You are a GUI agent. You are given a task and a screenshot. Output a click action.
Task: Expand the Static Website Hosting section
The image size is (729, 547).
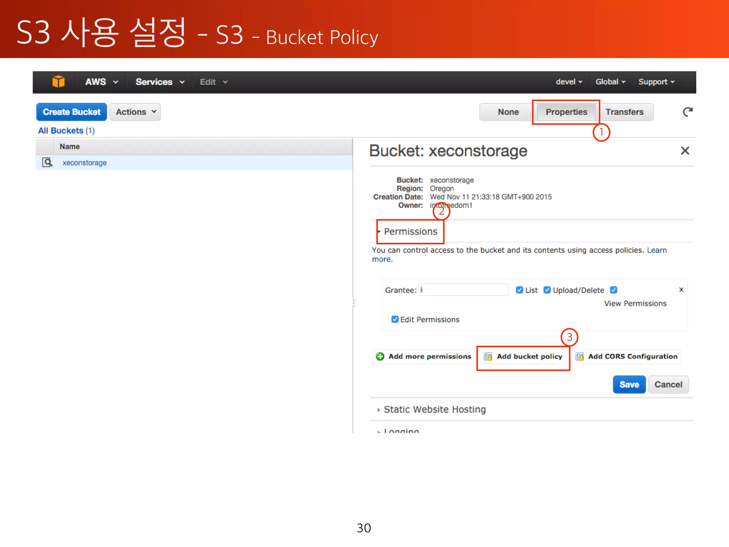[x=431, y=410]
